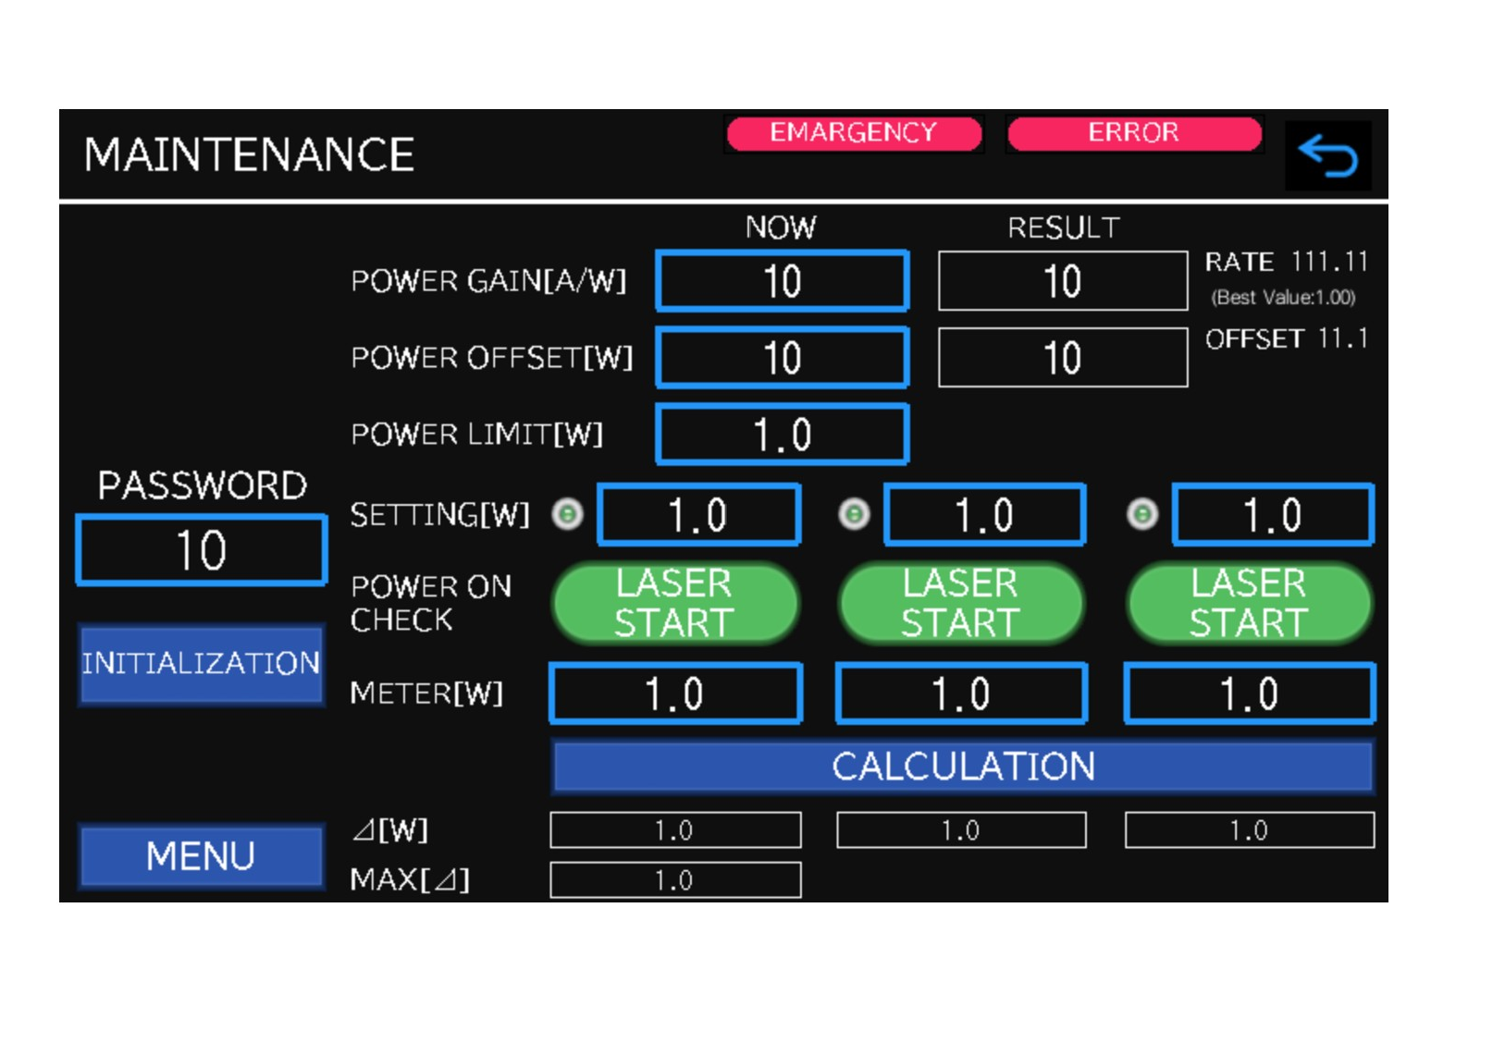
Task: Select the POWER GAIN NOW field
Action: click(x=782, y=281)
